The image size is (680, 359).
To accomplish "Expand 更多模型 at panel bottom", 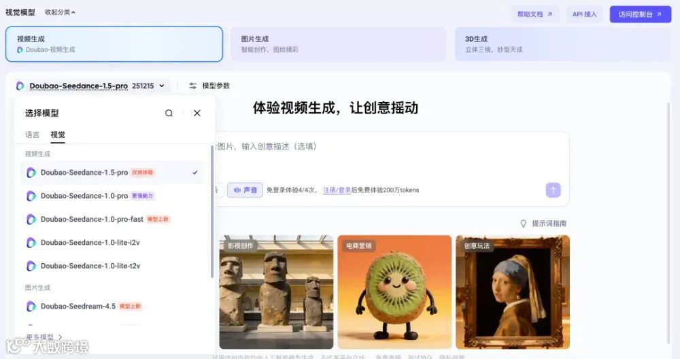I will pyautogui.click(x=44, y=337).
